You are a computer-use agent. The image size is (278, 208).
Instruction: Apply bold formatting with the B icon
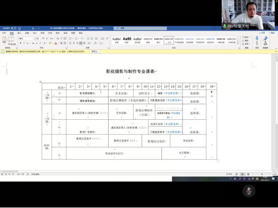[21, 43]
